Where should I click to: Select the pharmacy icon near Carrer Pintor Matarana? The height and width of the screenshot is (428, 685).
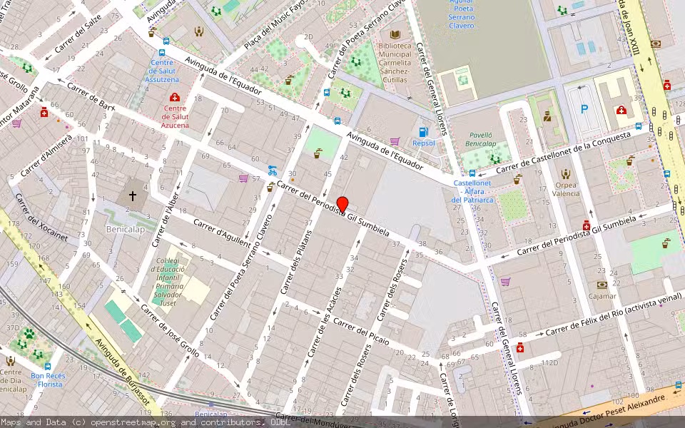click(44, 112)
